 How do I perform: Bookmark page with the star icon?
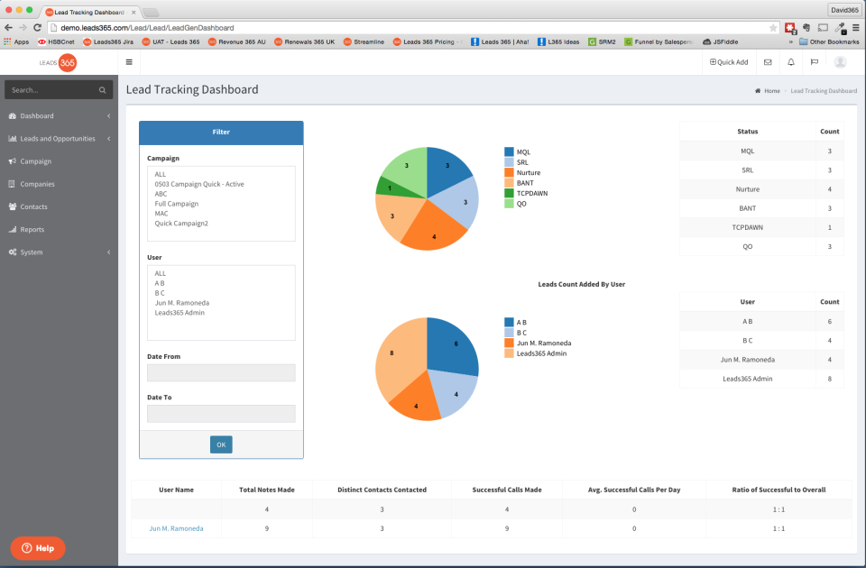[x=773, y=28]
